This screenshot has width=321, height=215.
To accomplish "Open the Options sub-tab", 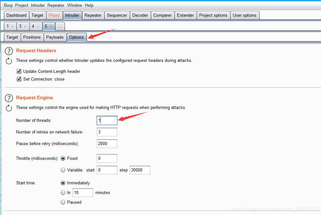I will coord(76,37).
